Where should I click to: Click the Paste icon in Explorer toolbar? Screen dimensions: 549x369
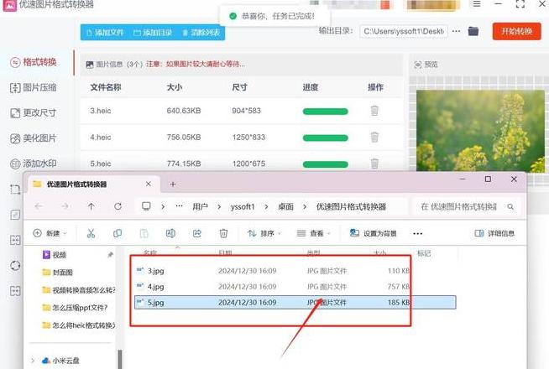click(x=144, y=233)
